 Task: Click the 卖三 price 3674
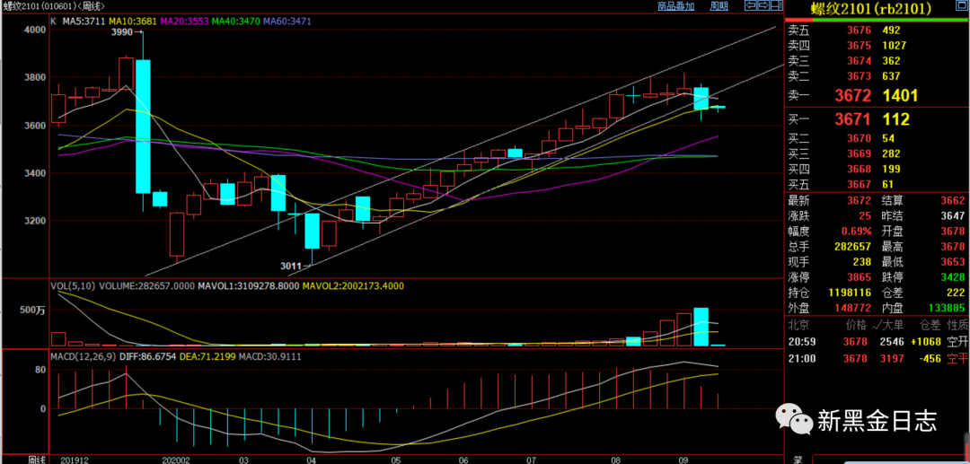pyautogui.click(x=860, y=60)
